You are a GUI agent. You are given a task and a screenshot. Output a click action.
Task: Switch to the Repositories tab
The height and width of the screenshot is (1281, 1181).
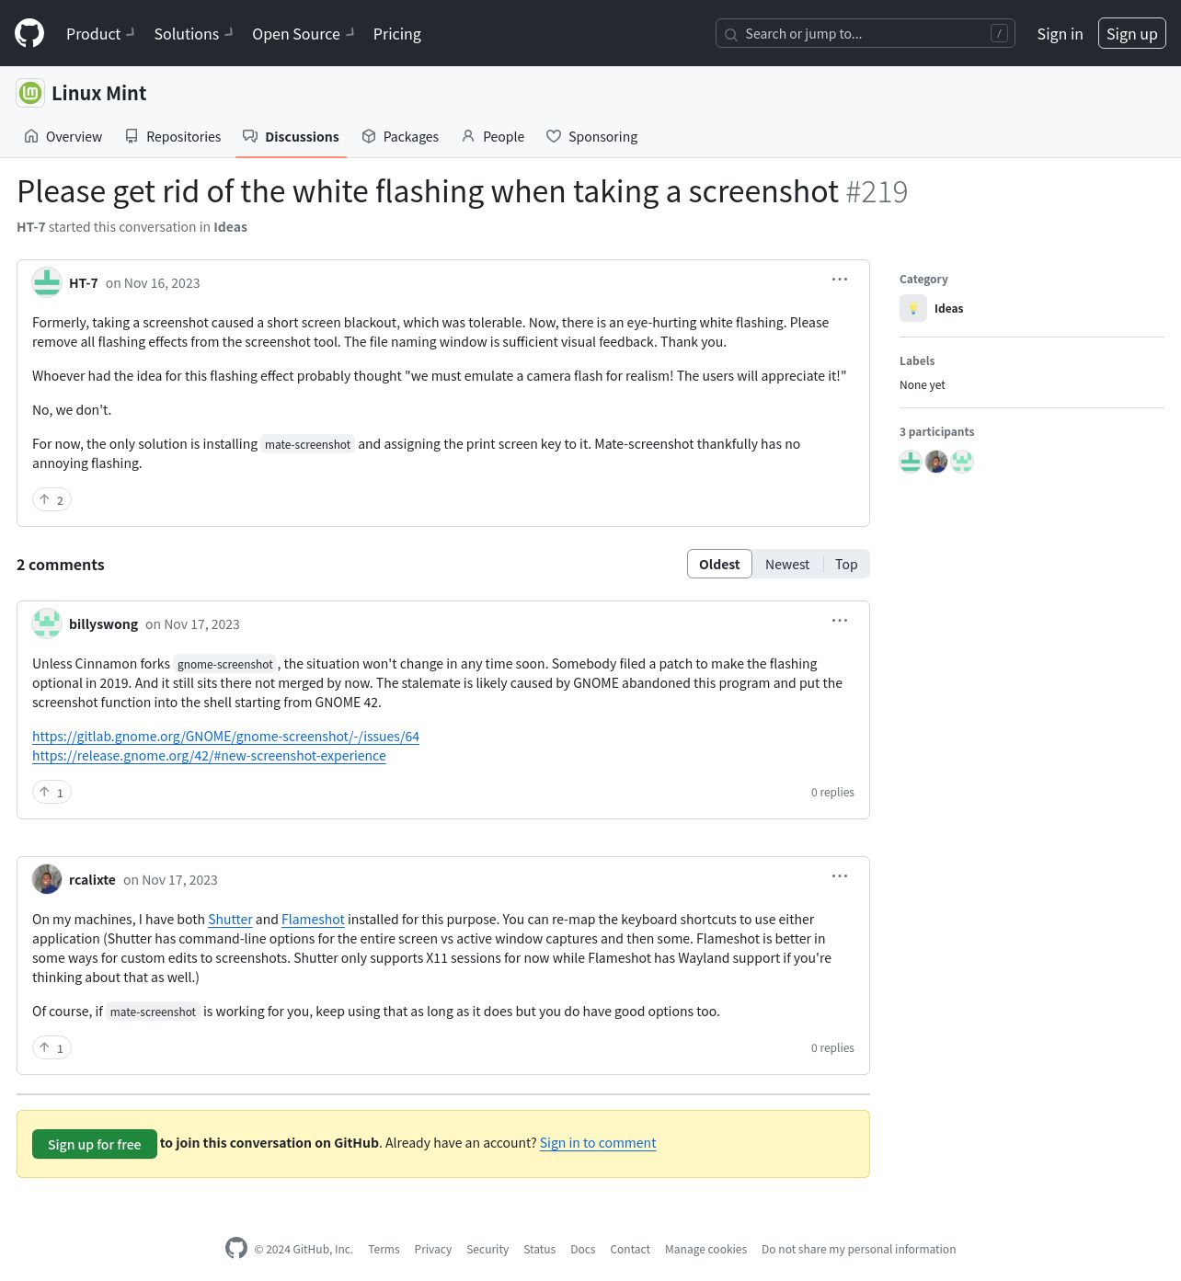173,136
